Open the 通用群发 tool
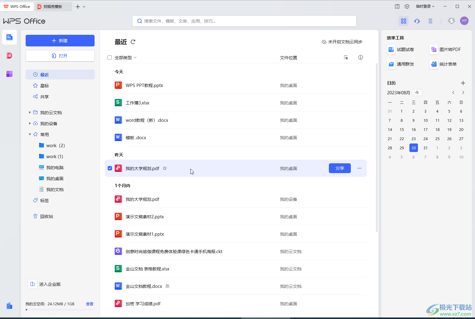 pos(401,64)
